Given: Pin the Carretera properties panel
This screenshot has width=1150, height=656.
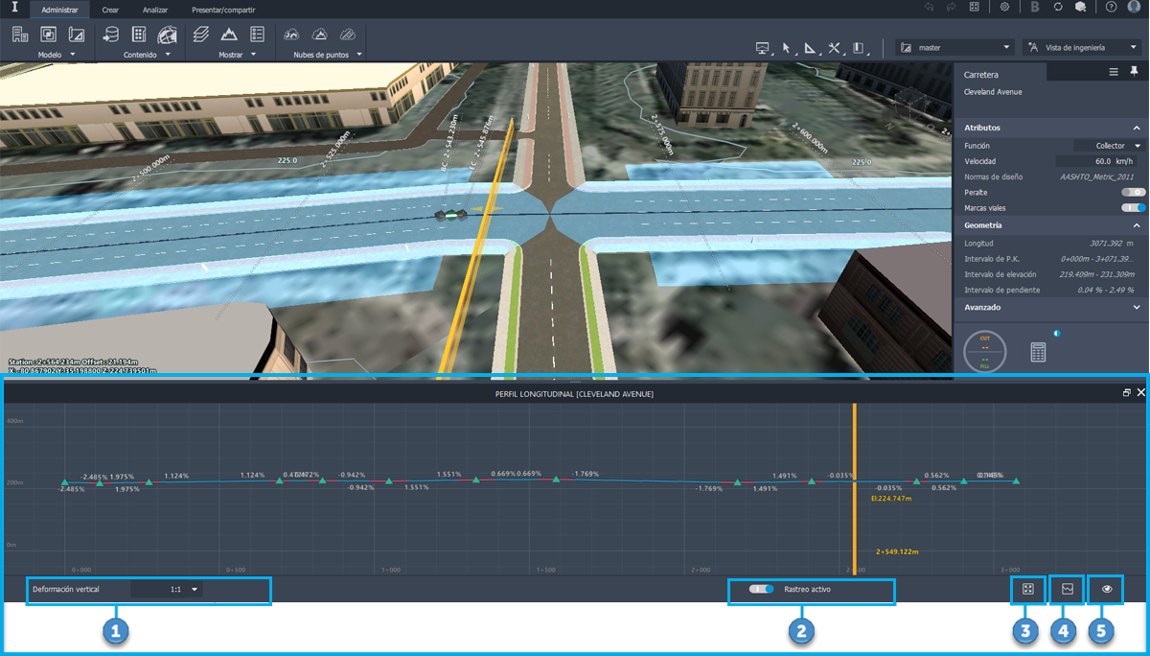Looking at the screenshot, I should point(1134,72).
